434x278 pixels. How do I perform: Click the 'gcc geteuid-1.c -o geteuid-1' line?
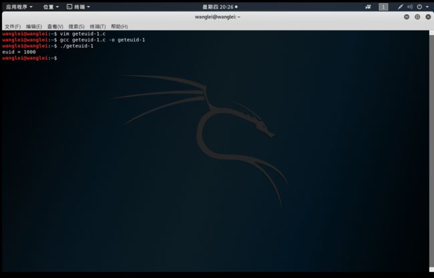click(73, 40)
